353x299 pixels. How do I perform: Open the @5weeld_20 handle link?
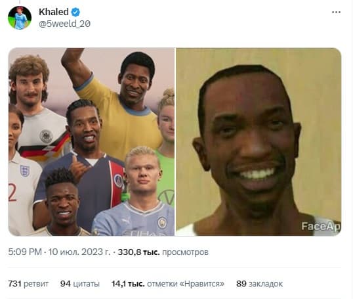[64, 24]
